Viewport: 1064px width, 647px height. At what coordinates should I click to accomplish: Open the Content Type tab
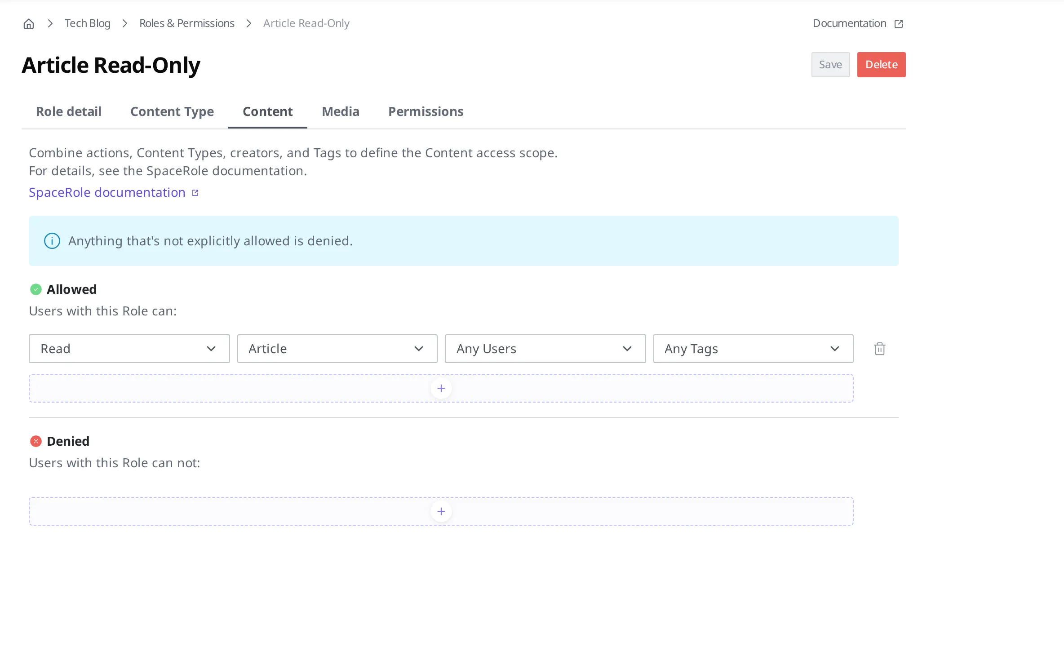[172, 111]
